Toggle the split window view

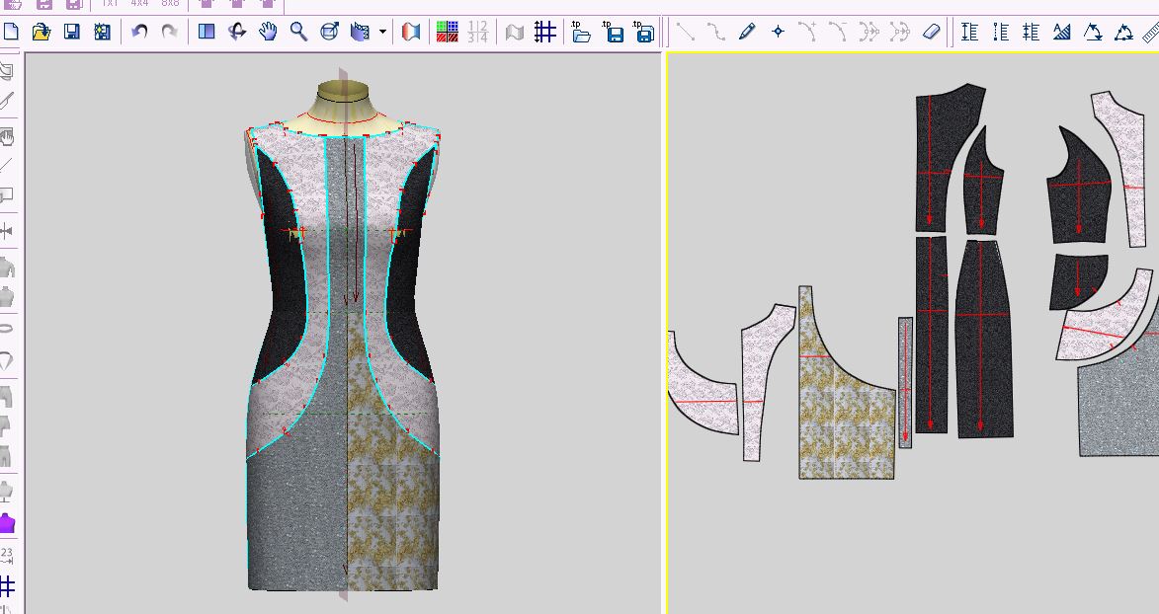(x=207, y=32)
